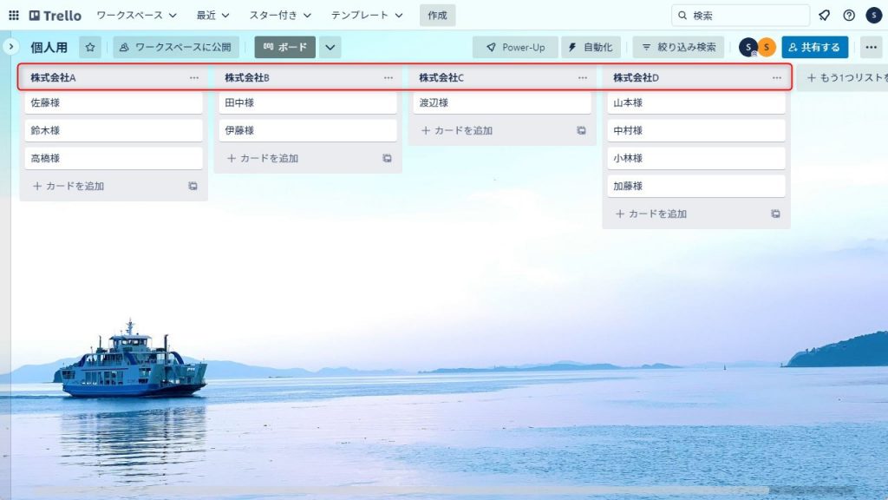Create card from template in 株式会社B

(x=388, y=158)
